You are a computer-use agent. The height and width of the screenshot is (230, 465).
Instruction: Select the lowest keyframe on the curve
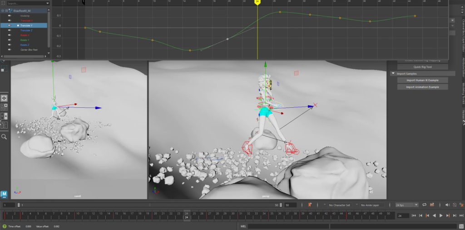(x=190, y=50)
